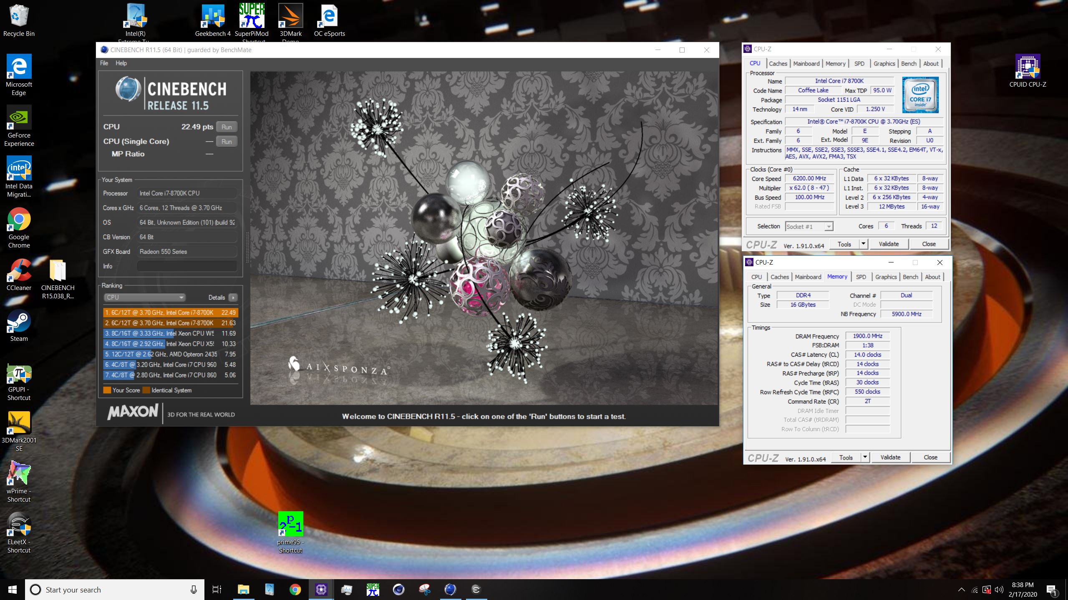Launch Geekbench 4 desktop shortcut
The height and width of the screenshot is (600, 1068).
tap(213, 21)
